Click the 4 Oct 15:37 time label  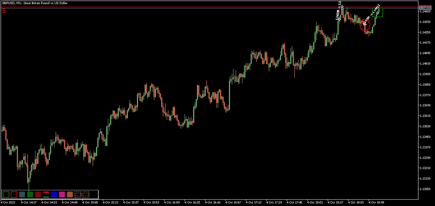click(x=130, y=203)
